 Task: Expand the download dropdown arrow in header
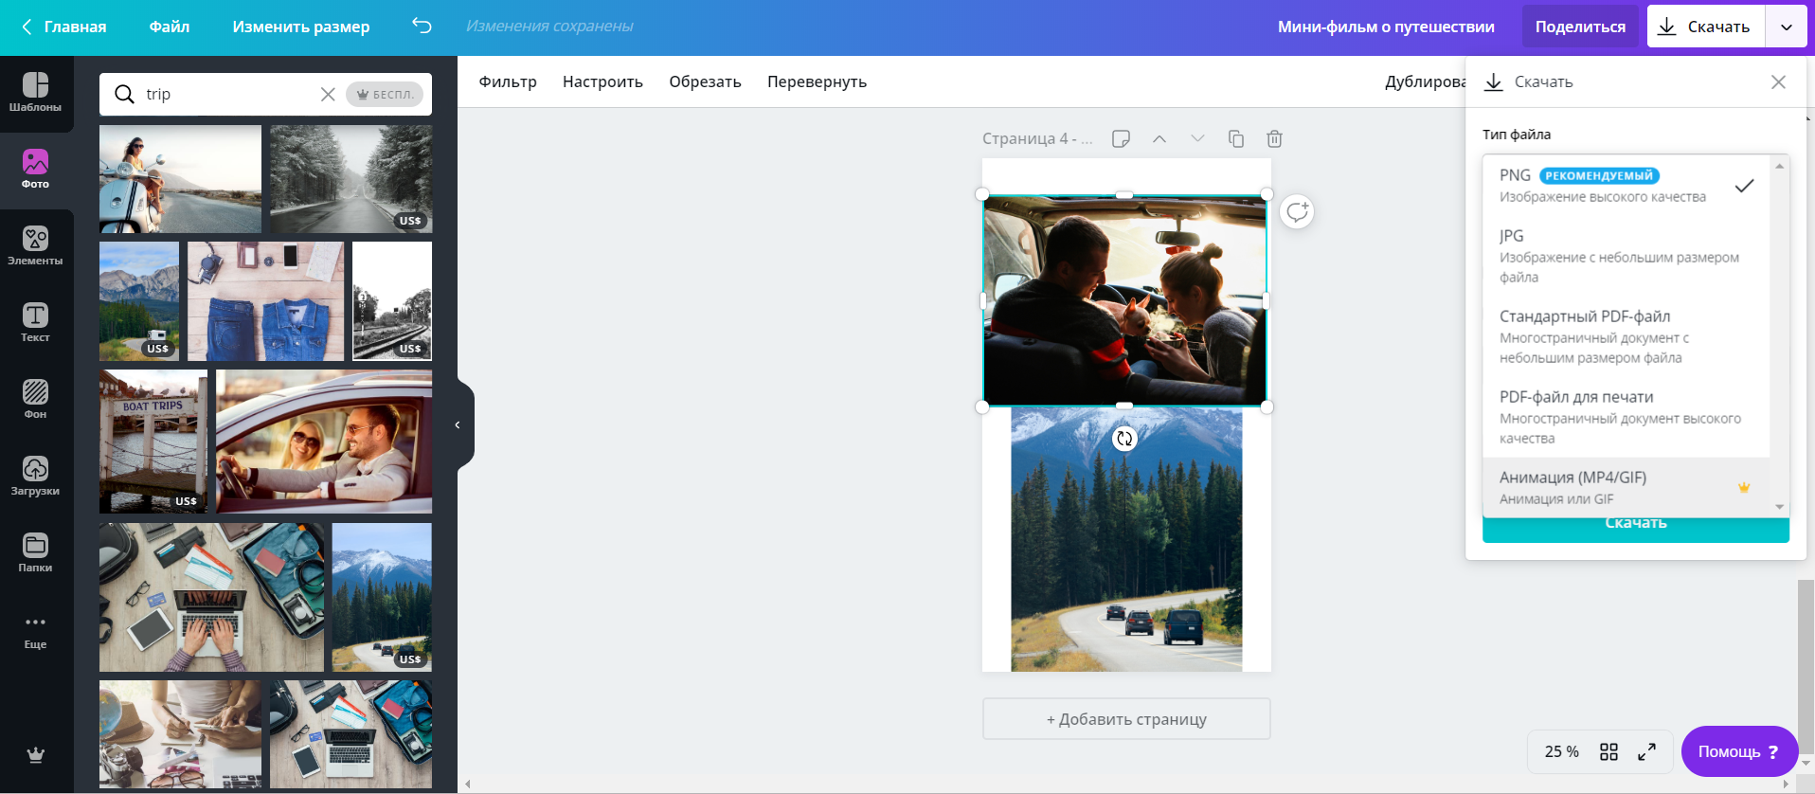tap(1786, 27)
